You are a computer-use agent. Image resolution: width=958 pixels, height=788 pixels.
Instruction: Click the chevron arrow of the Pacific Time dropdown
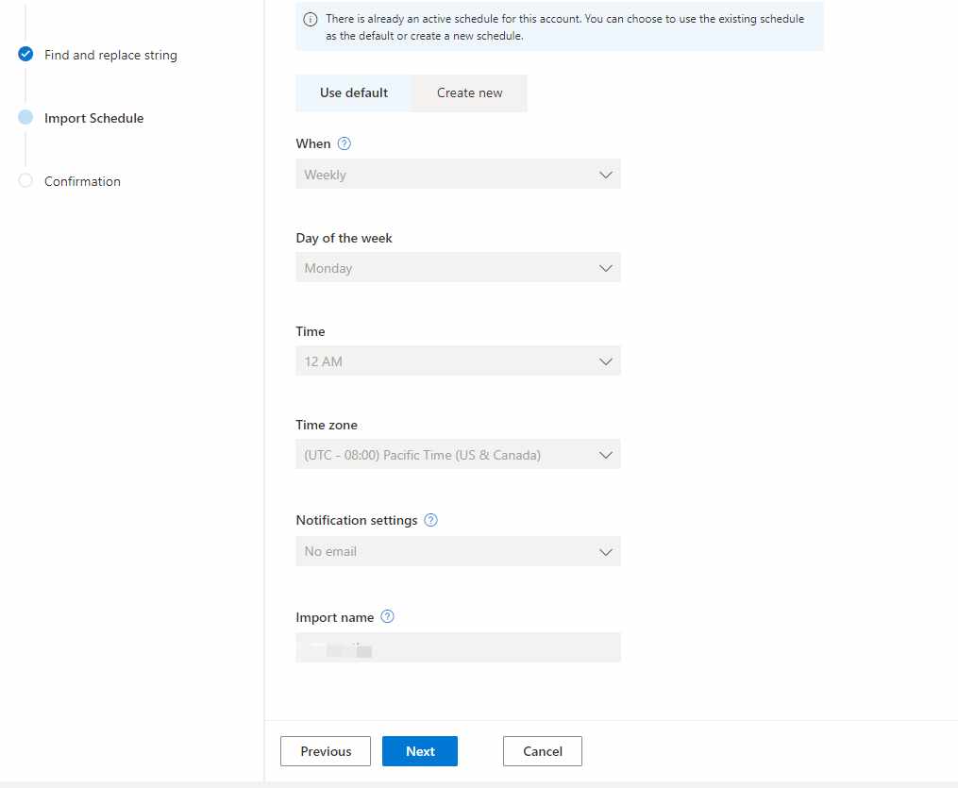(x=605, y=455)
